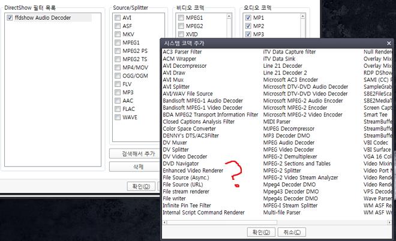Select Microsoft DTV-DVD Video Decoder

point(305,94)
